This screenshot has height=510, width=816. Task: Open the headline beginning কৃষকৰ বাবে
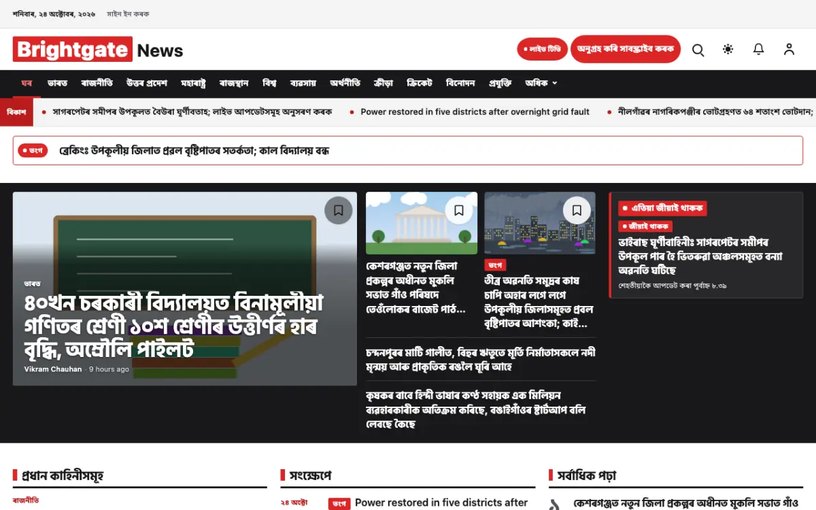pyautogui.click(x=476, y=409)
